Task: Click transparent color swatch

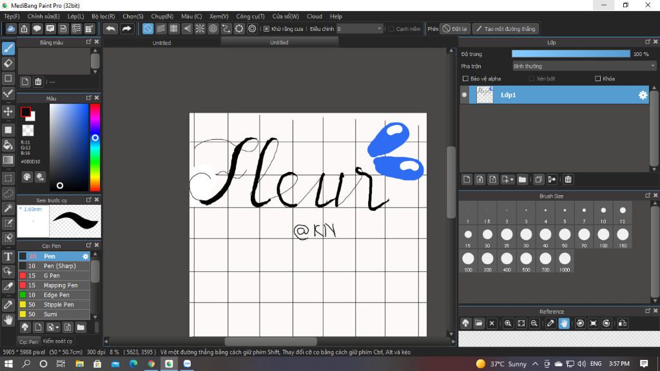Action: pyautogui.click(x=28, y=130)
